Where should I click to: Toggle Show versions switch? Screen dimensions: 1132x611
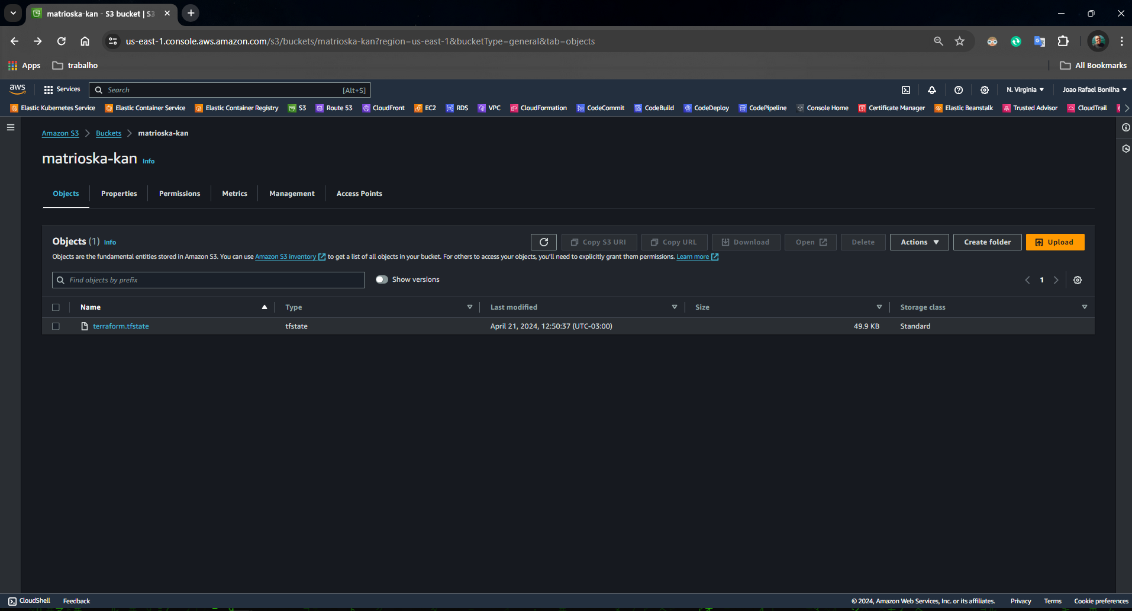coord(382,279)
